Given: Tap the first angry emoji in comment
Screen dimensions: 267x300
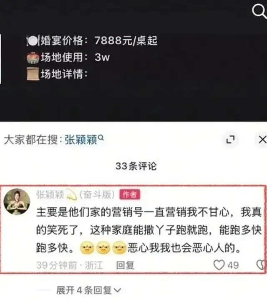Looking at the screenshot, I should pos(87,248).
